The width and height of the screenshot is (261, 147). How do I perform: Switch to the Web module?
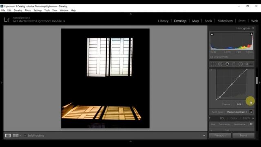[x=254, y=21]
